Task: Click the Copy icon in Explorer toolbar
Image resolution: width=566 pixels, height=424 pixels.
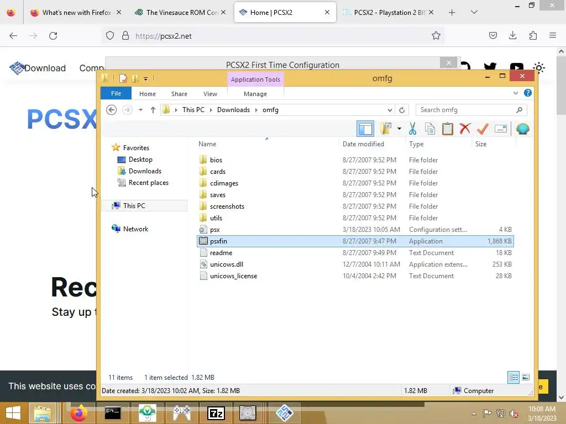Action: point(429,129)
